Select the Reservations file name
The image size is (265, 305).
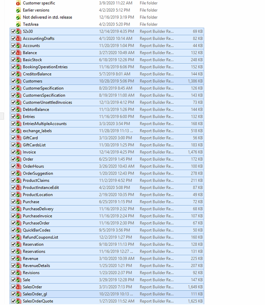point(34,252)
